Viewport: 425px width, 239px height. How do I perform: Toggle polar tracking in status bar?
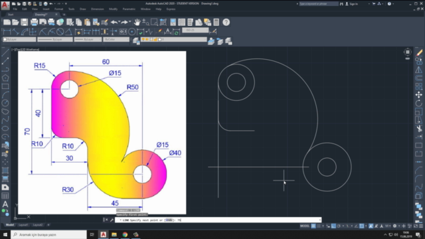339,226
